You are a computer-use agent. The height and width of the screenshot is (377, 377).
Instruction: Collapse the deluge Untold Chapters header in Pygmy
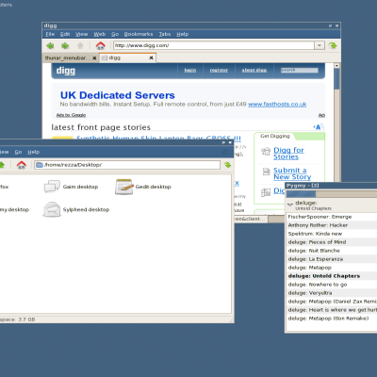(x=290, y=205)
